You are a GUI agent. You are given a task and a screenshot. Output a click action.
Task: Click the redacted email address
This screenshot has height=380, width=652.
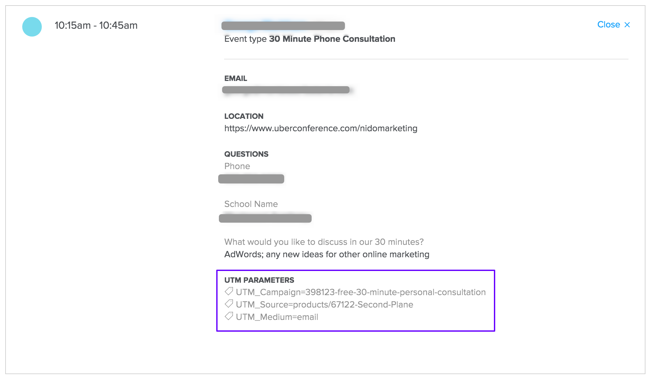[286, 90]
